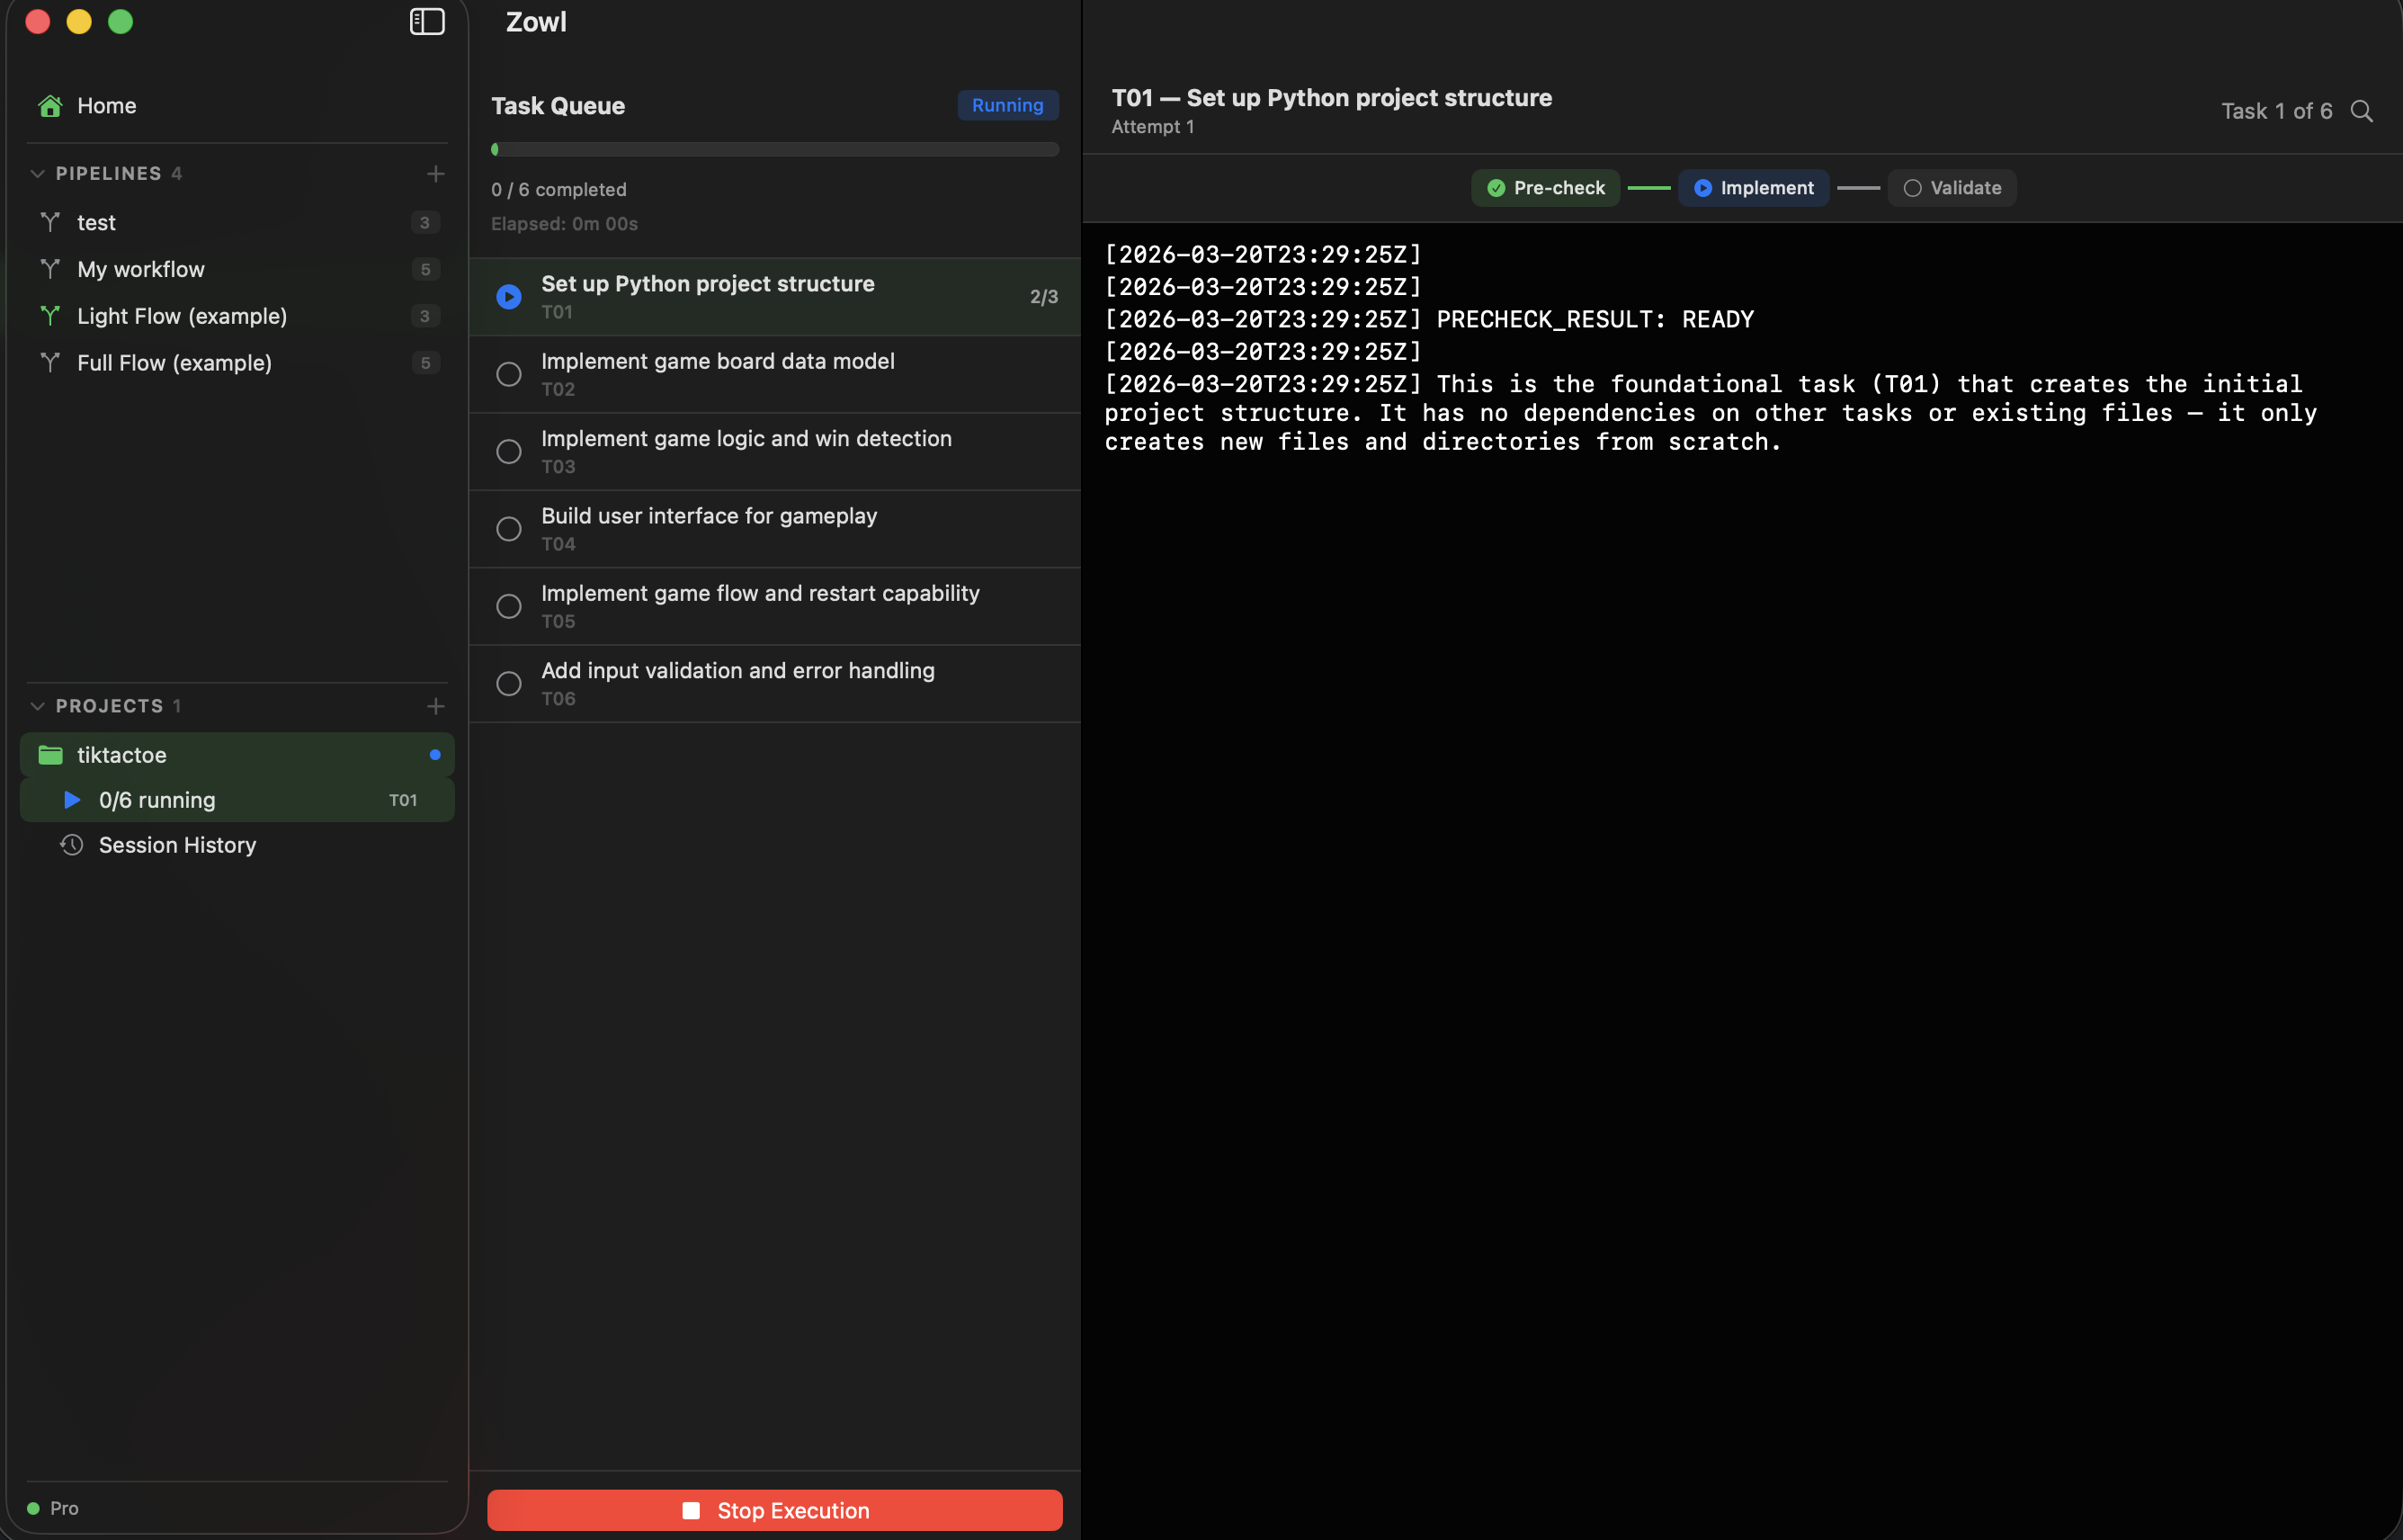Click the tiktactoe folder icon
The width and height of the screenshot is (2403, 1540).
point(50,755)
